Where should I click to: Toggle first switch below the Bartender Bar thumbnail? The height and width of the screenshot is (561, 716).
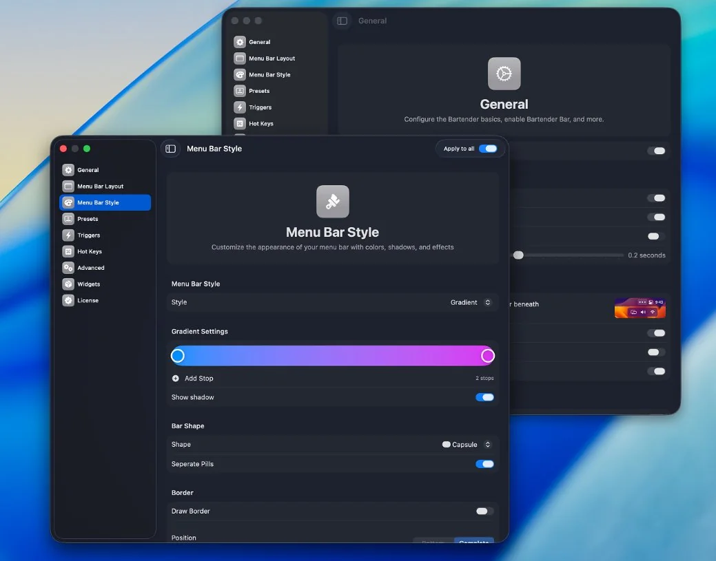(x=657, y=333)
